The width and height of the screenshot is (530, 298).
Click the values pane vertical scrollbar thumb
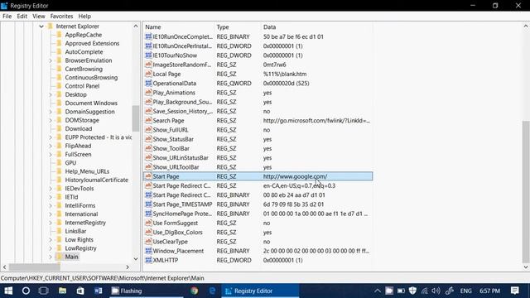[526, 191]
